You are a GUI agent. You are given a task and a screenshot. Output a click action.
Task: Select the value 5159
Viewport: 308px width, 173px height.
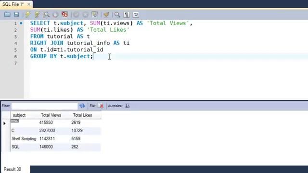[76, 139]
